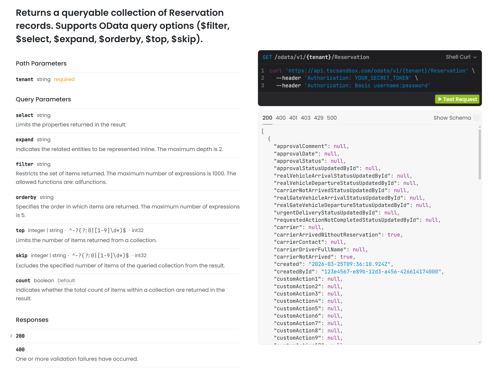
Task: Switch to the 401 response tab
Action: pos(293,118)
